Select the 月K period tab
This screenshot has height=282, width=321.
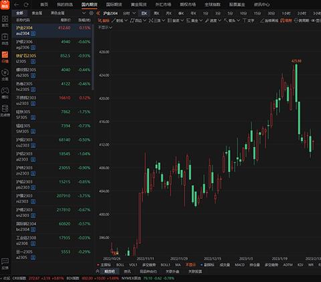tap(169, 13)
